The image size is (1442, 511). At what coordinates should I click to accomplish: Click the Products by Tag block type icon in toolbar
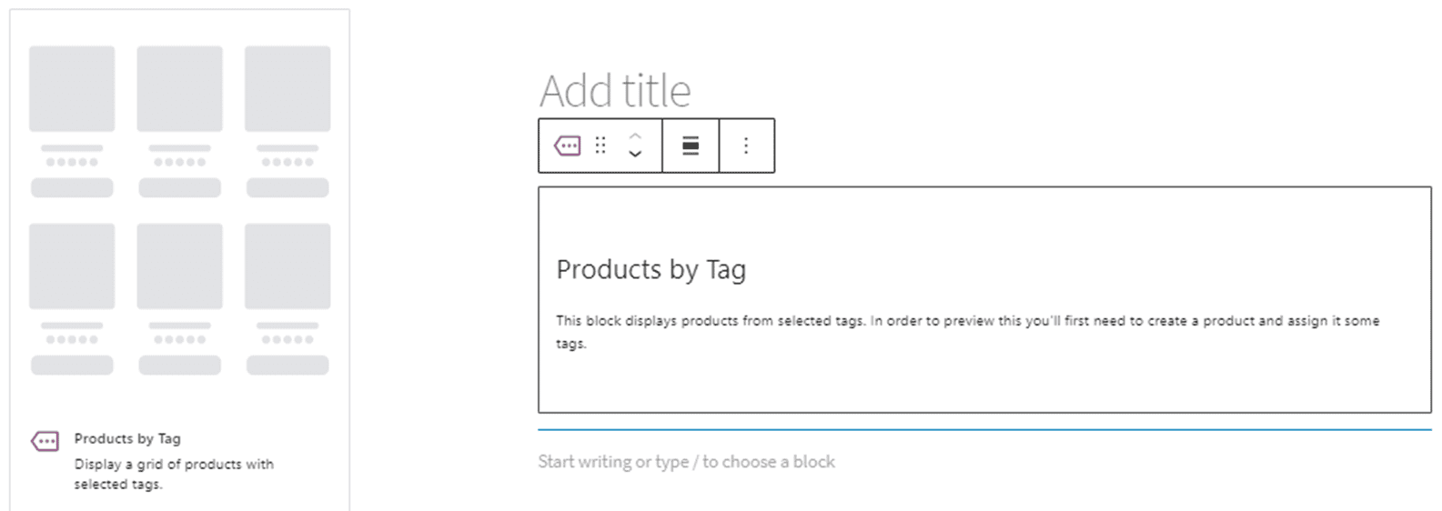pos(567,145)
